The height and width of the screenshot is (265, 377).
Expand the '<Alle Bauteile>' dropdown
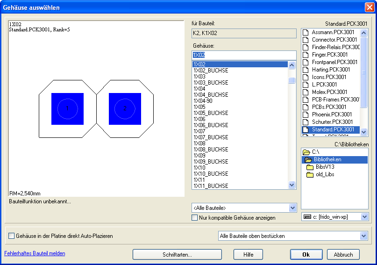[292, 208]
